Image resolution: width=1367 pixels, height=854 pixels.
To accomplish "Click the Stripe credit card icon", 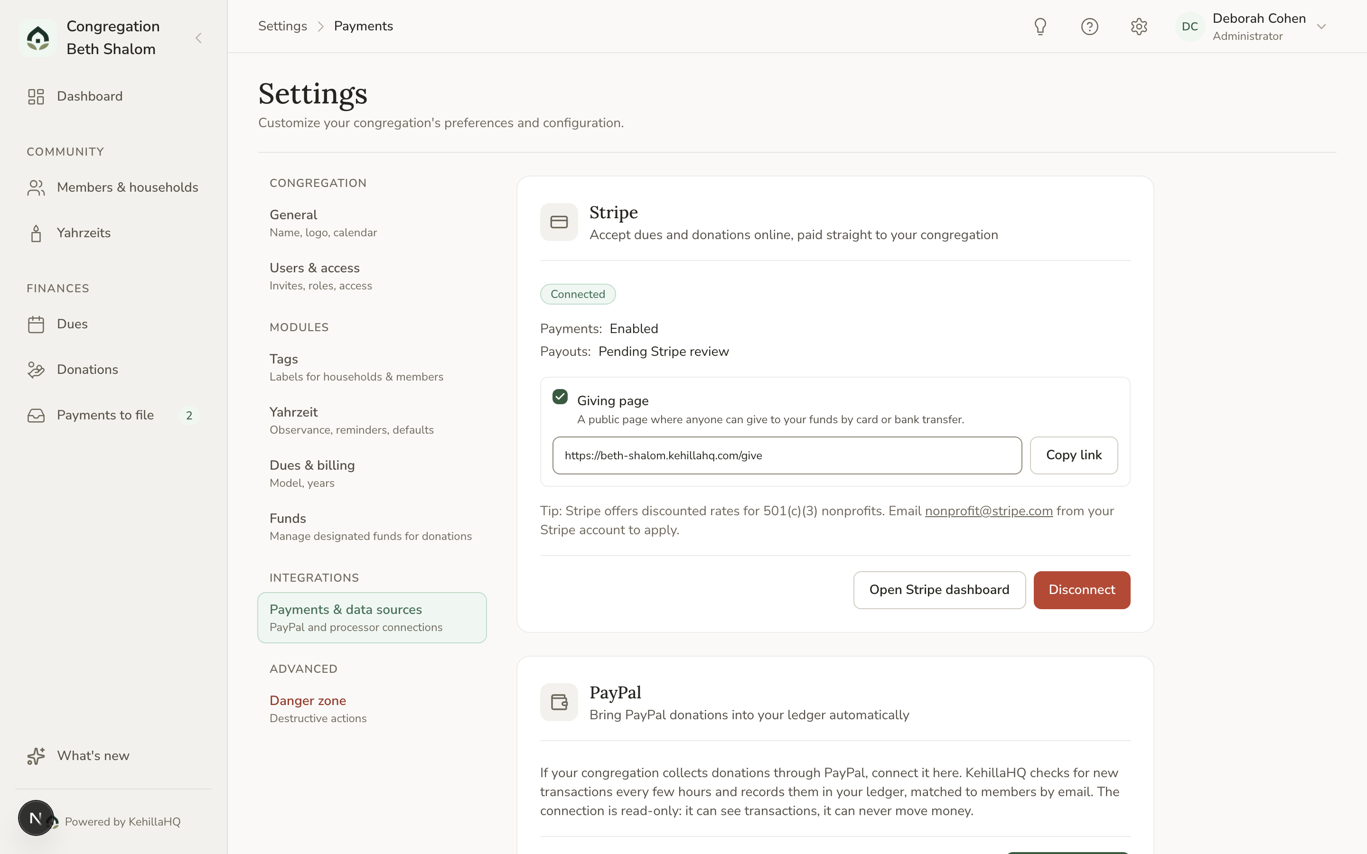I will coord(559,222).
